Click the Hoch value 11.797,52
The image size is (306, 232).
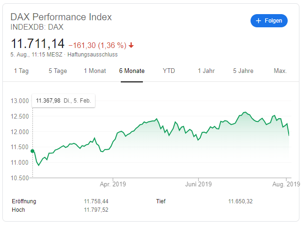pos(96,210)
